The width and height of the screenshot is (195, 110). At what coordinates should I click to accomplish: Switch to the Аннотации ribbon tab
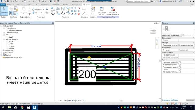click(x=29, y=5)
